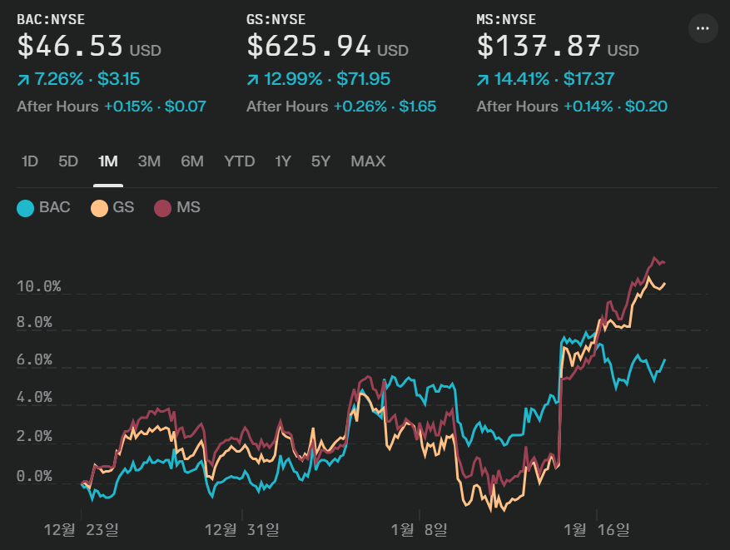This screenshot has width=730, height=550.
Task: Click the 12월 31일 date axis label
Action: tap(242, 529)
